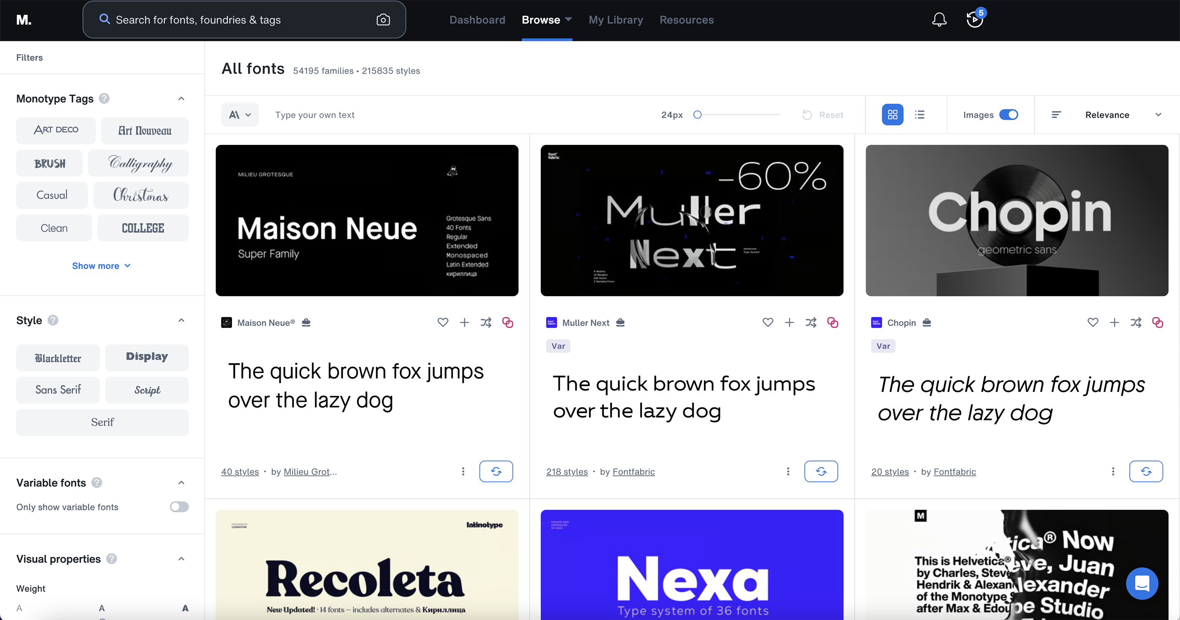Select the Sans Serif style filter
Image resolution: width=1180 pixels, height=620 pixels.
[x=58, y=390]
